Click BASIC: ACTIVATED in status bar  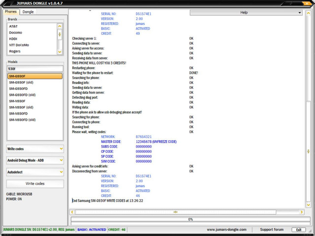click(92, 230)
